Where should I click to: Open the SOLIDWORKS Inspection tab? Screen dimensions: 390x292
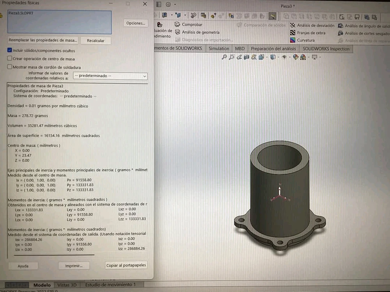click(x=326, y=49)
